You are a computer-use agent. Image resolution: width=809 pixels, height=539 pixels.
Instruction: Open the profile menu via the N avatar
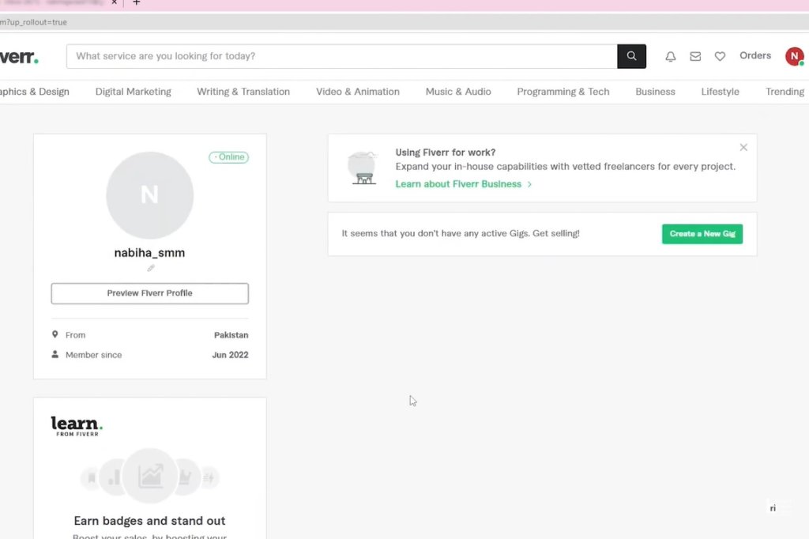[x=794, y=56]
